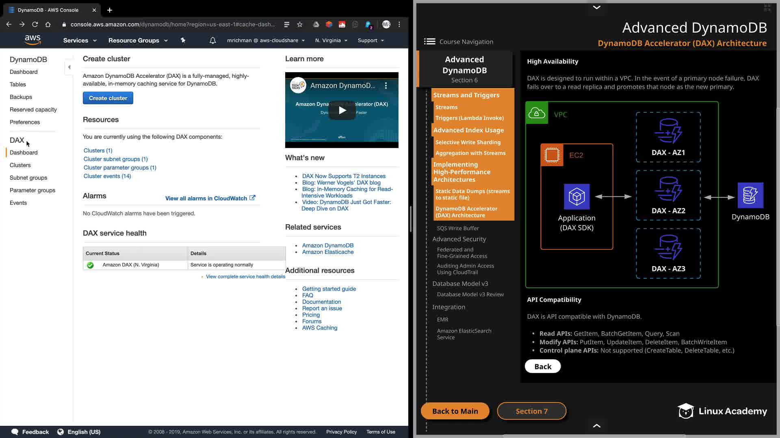Open the notifications bell icon
The width and height of the screenshot is (780, 438).
(x=212, y=41)
